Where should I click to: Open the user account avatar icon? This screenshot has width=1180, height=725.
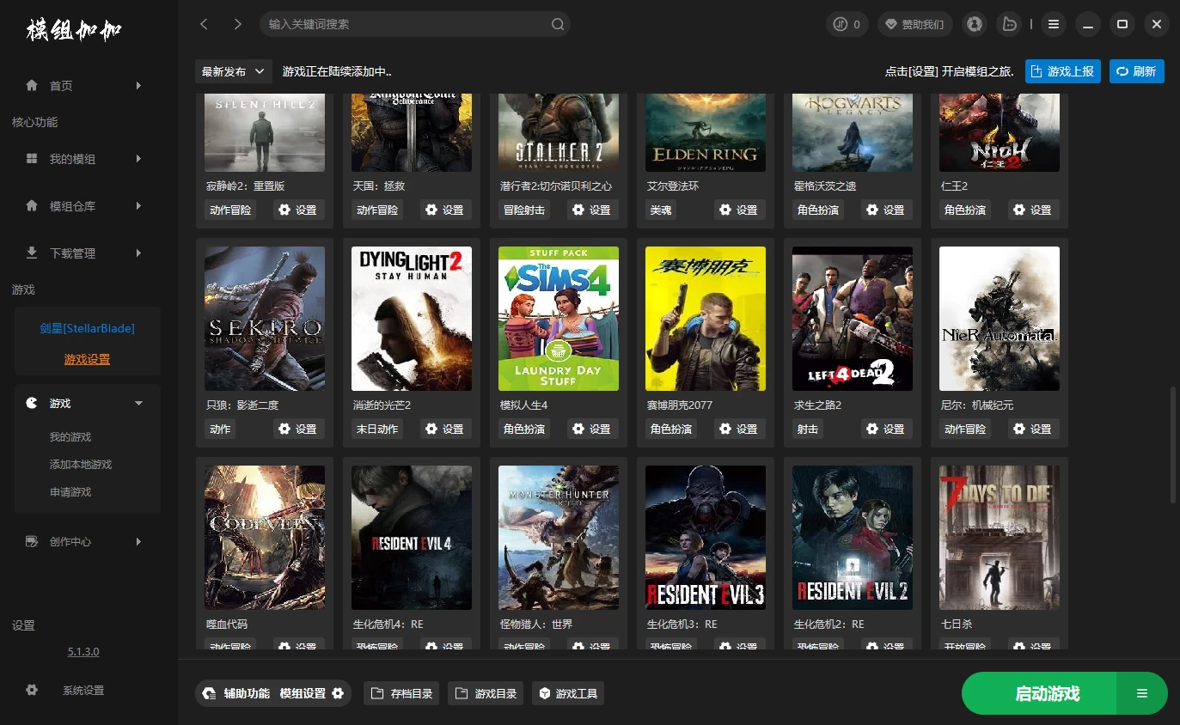[974, 24]
